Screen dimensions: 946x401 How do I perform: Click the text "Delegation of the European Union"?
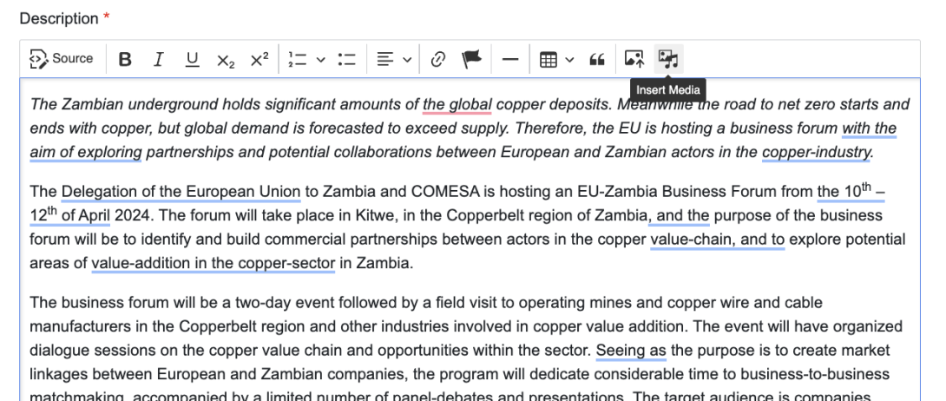(181, 192)
